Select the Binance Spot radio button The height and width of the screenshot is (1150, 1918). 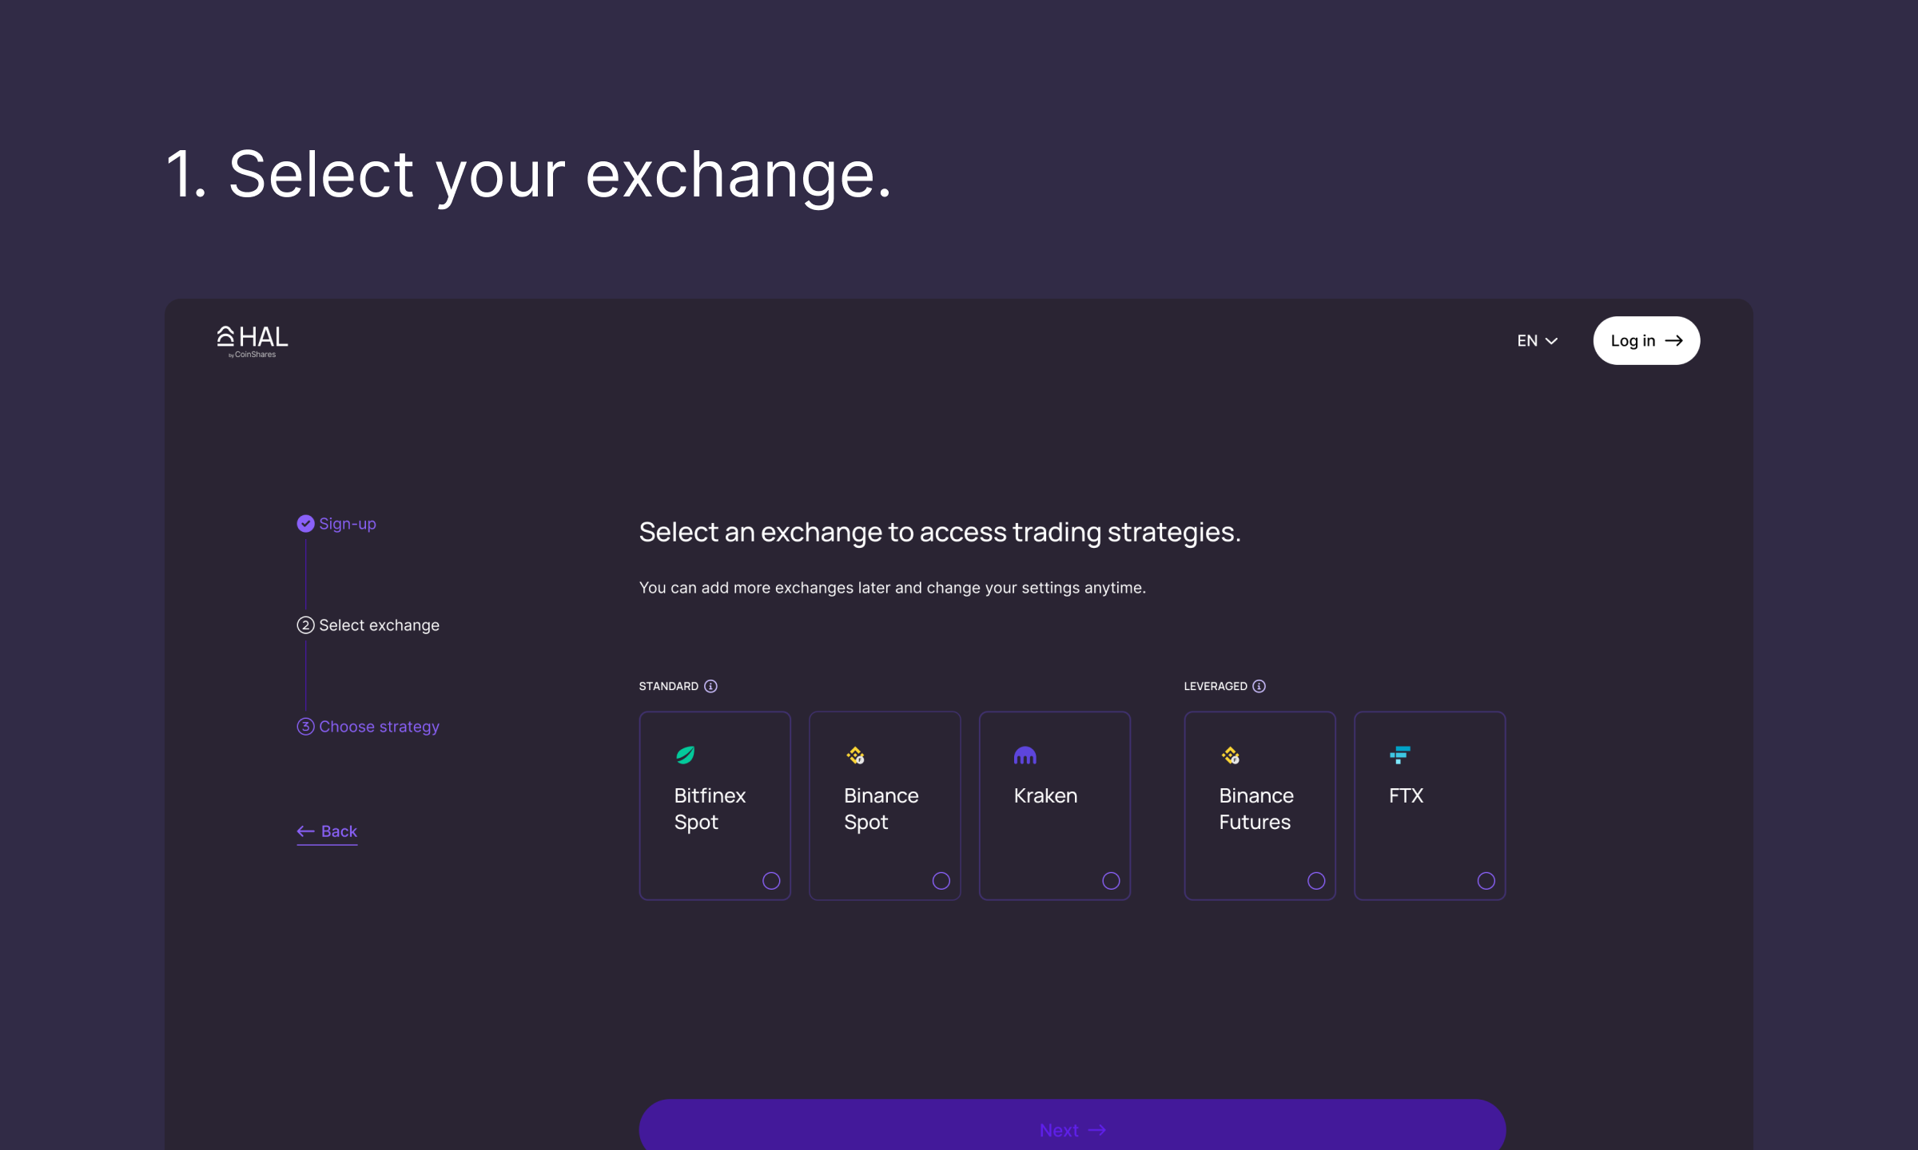point(941,880)
